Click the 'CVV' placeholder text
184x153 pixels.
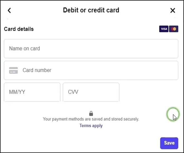point(73,92)
